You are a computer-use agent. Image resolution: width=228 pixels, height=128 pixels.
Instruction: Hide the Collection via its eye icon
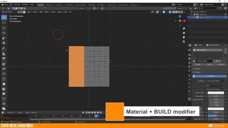(x=226, y=15)
